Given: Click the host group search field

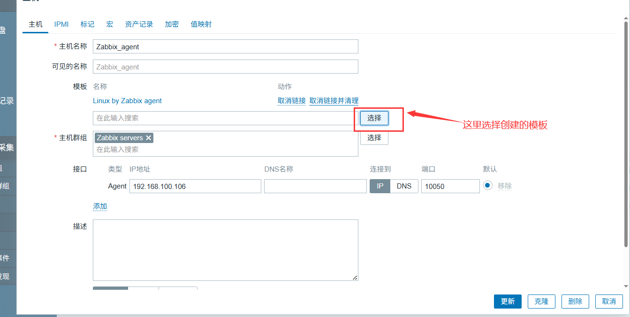Looking at the screenshot, I should (x=226, y=150).
